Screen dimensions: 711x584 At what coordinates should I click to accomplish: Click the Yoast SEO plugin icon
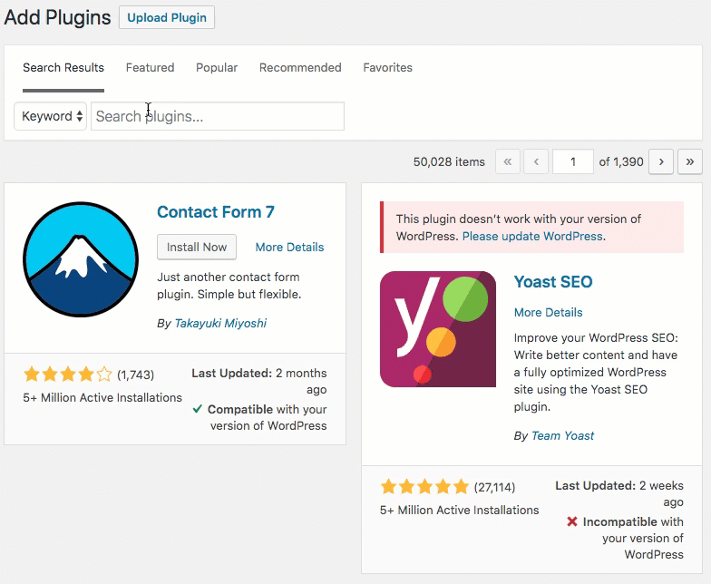(x=438, y=329)
